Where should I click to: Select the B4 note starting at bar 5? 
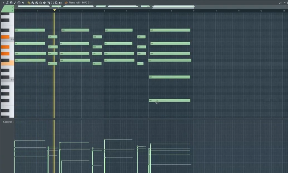pos(118,44)
